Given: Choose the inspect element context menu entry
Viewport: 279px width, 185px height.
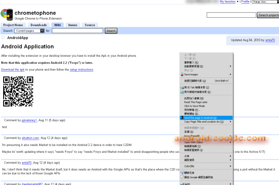Looking at the screenshot, I should click(206, 173).
